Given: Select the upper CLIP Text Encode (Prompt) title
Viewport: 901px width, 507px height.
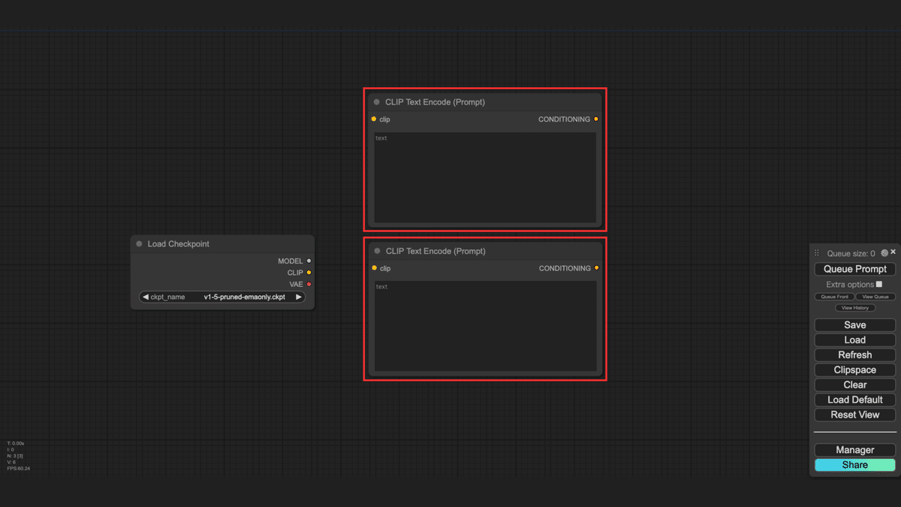Looking at the screenshot, I should coord(435,102).
